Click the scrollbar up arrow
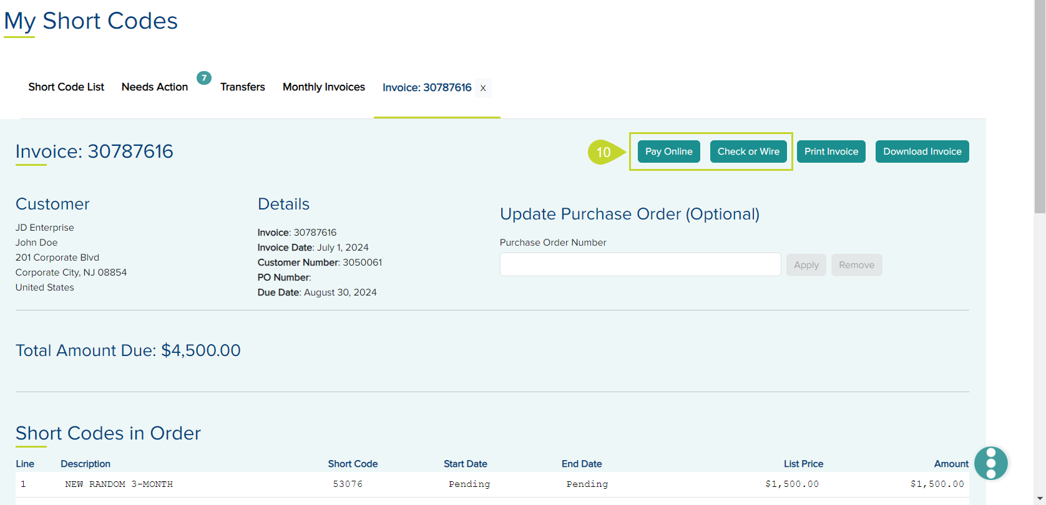 (1040, 4)
